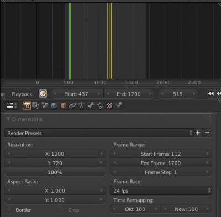Viewport: 221px width, 217px height.
Task: Open the Render Layers properties tab
Action: point(35,105)
